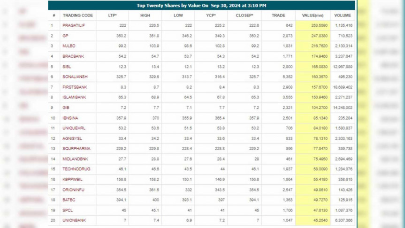
Task: Open the TECHNODRUG trading code link
Action: point(76,169)
